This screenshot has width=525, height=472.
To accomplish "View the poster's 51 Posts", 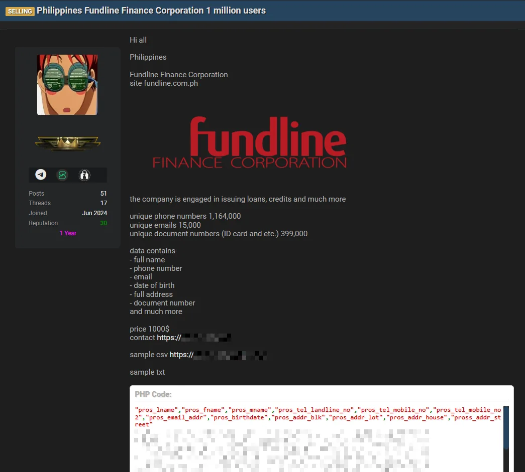I will [103, 193].
